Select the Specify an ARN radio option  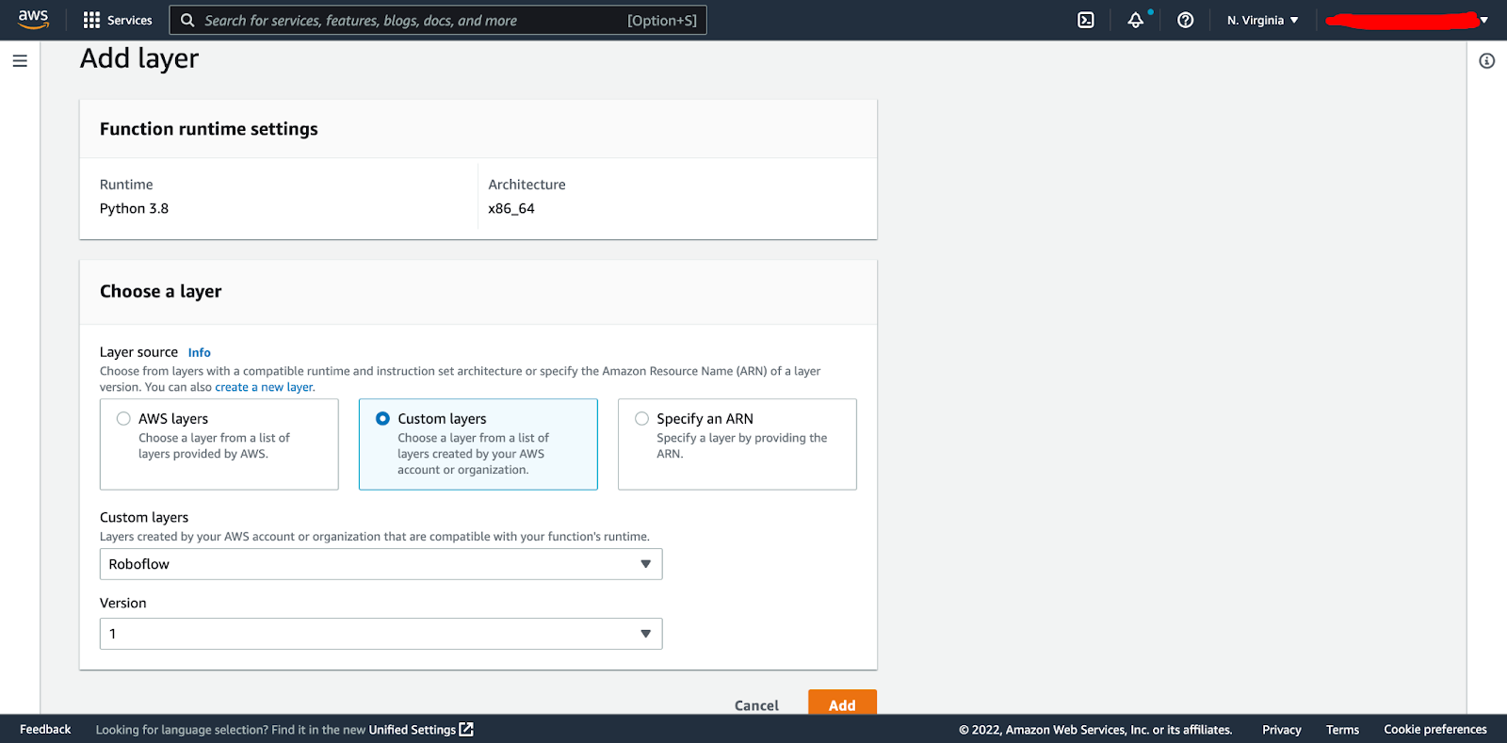(641, 418)
